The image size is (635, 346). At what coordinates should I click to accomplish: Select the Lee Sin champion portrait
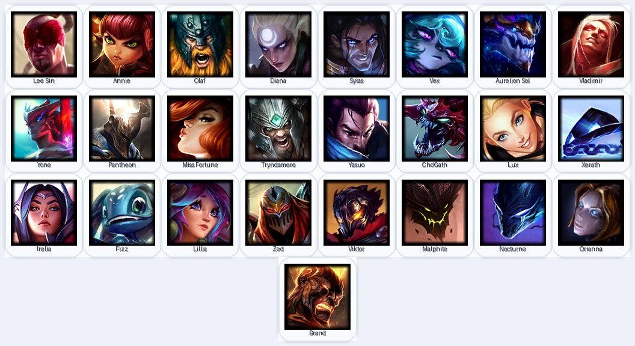[44, 44]
